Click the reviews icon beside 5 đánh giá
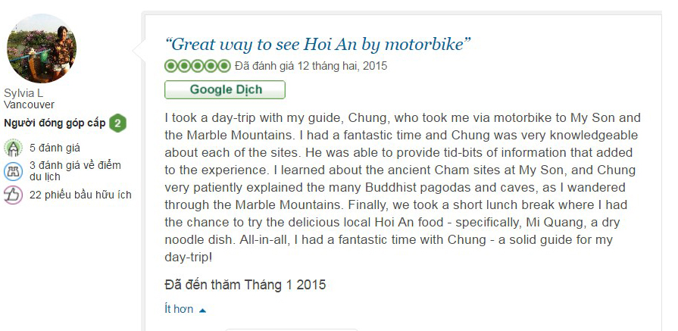The width and height of the screenshot is (678, 331). click(13, 148)
